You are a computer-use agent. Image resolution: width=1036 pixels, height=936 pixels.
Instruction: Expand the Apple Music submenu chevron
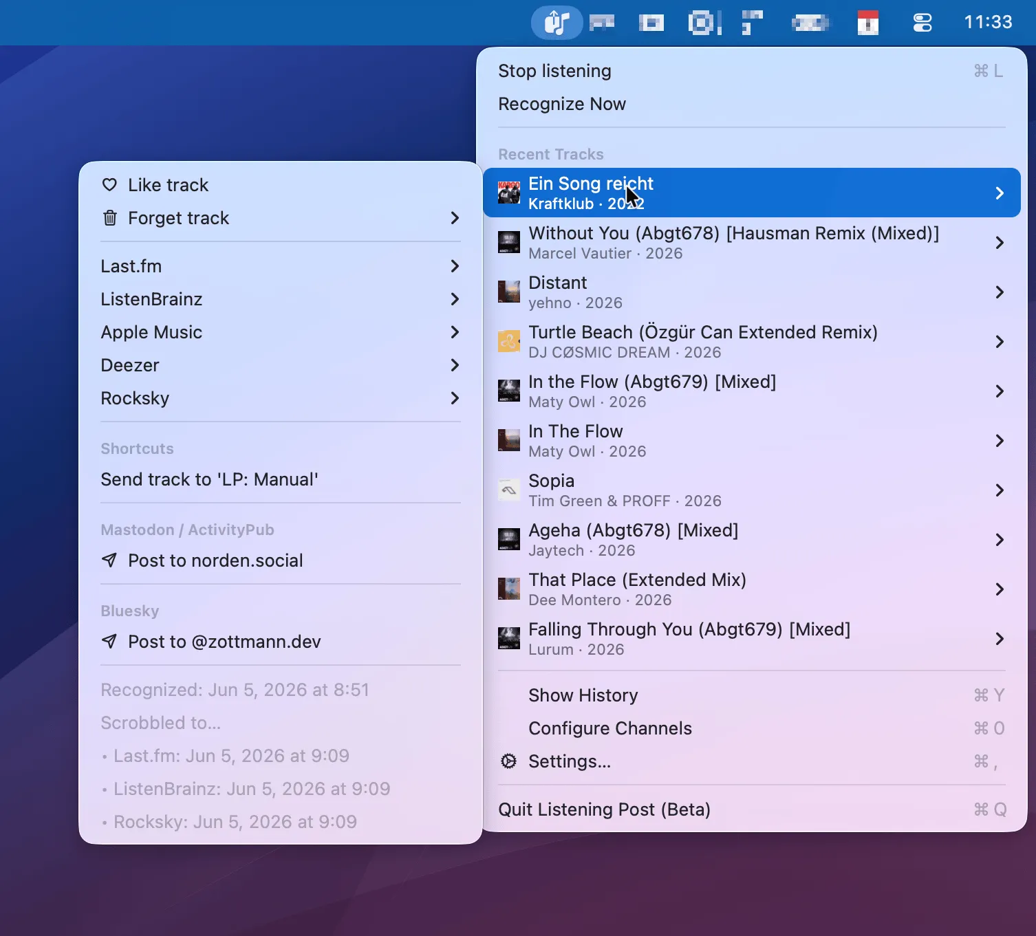[x=455, y=332]
